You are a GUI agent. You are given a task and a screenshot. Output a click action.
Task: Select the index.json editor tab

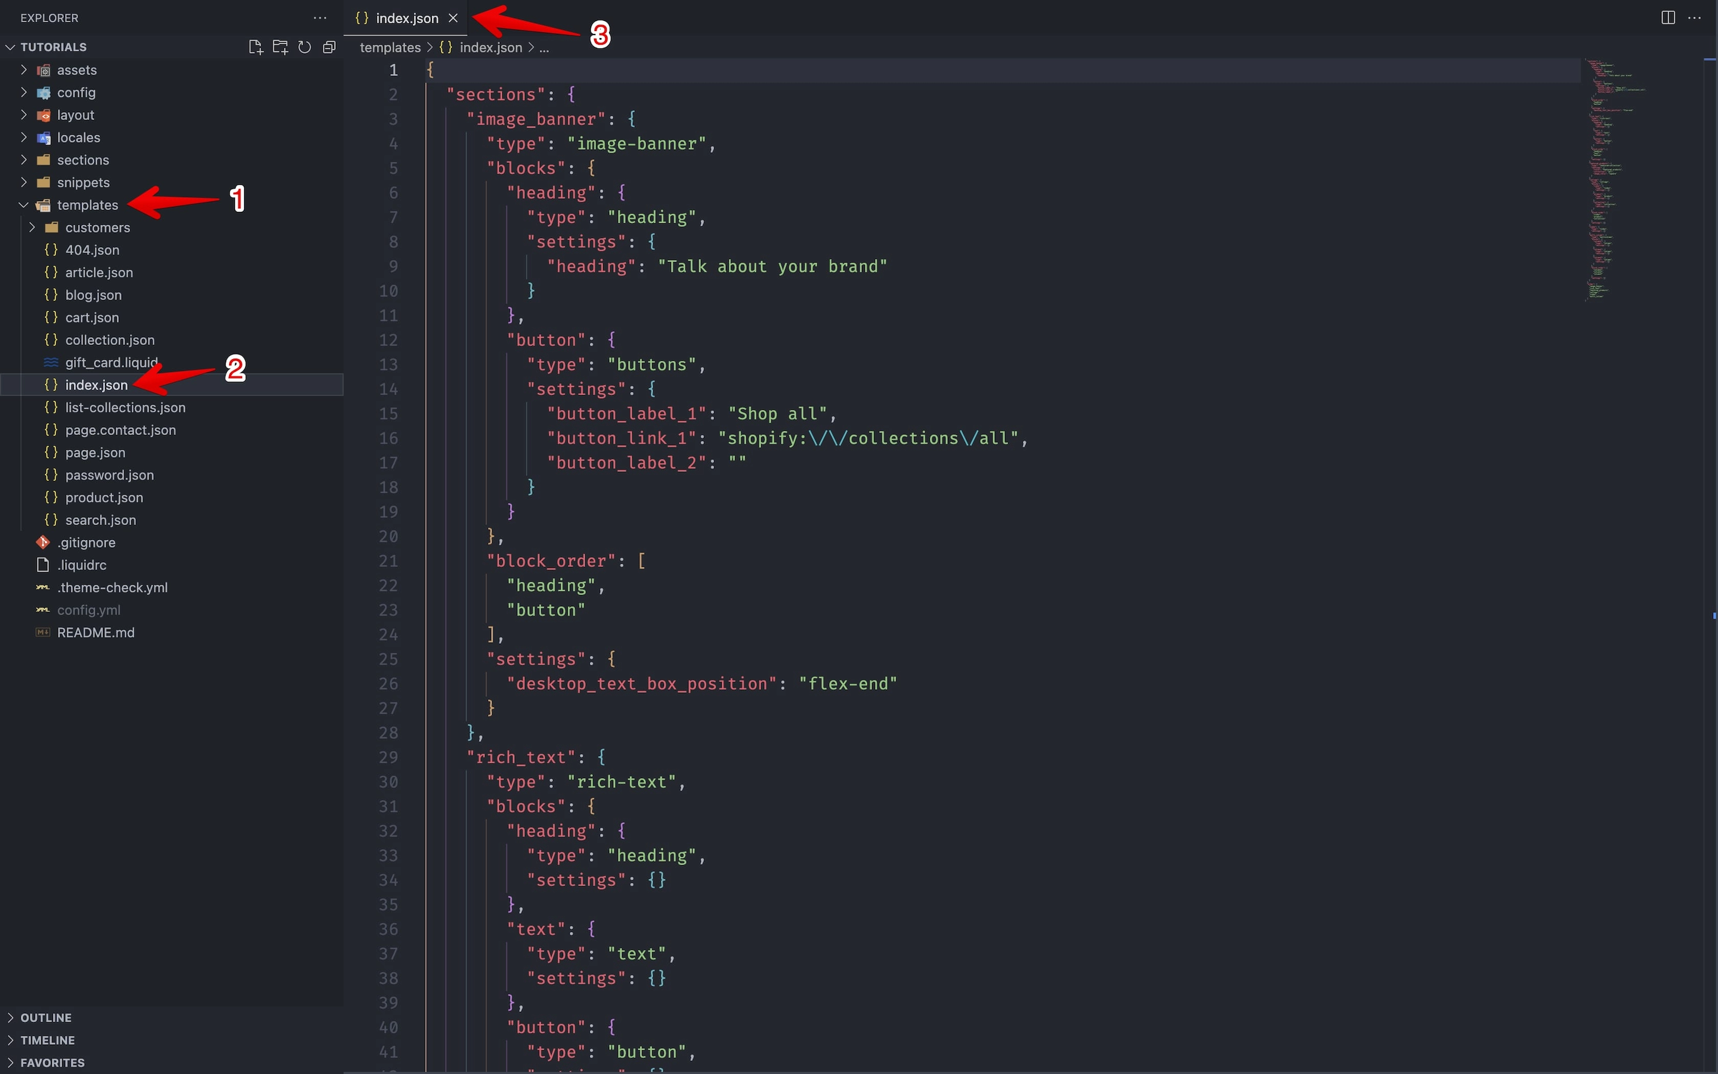(x=406, y=18)
